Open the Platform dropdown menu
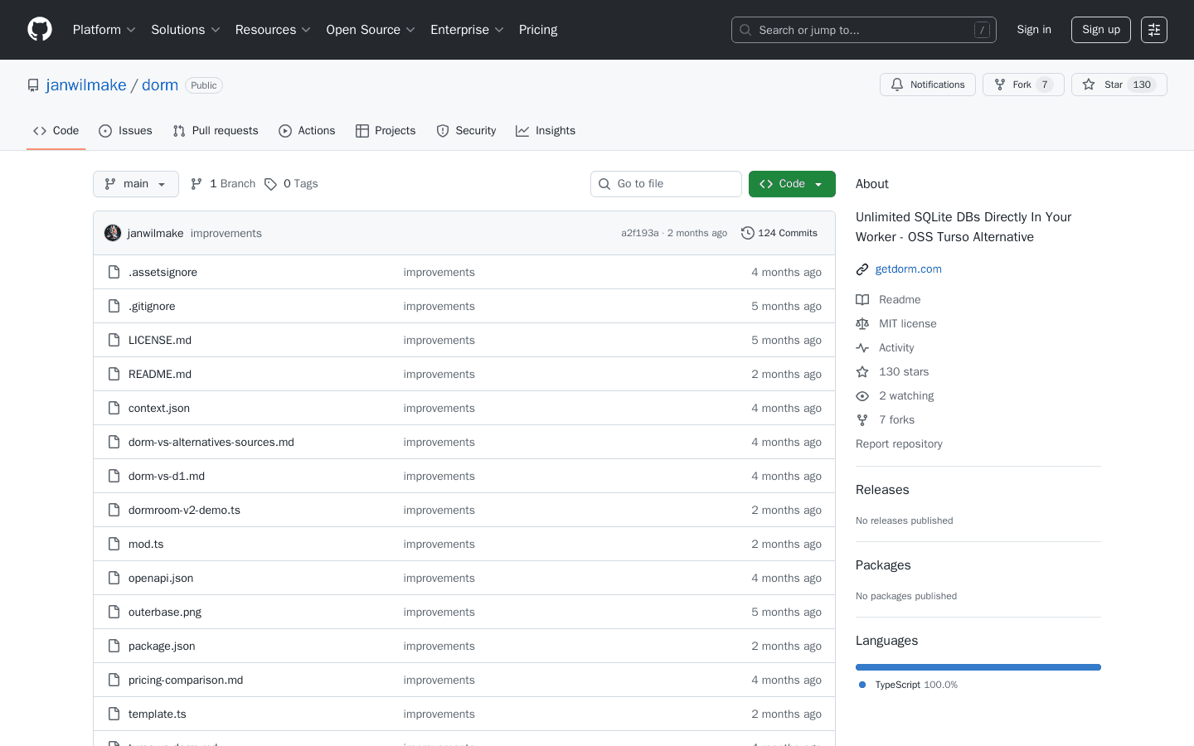The height and width of the screenshot is (746, 1194). (104, 30)
